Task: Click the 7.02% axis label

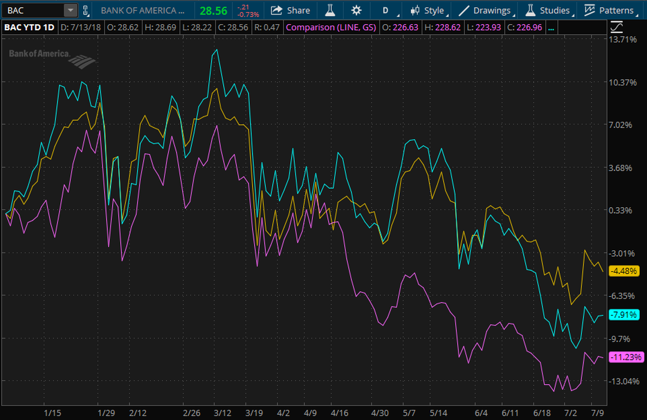Action: (621, 125)
